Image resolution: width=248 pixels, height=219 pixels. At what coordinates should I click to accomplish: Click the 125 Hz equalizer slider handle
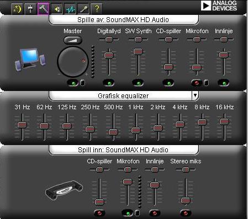point(67,126)
